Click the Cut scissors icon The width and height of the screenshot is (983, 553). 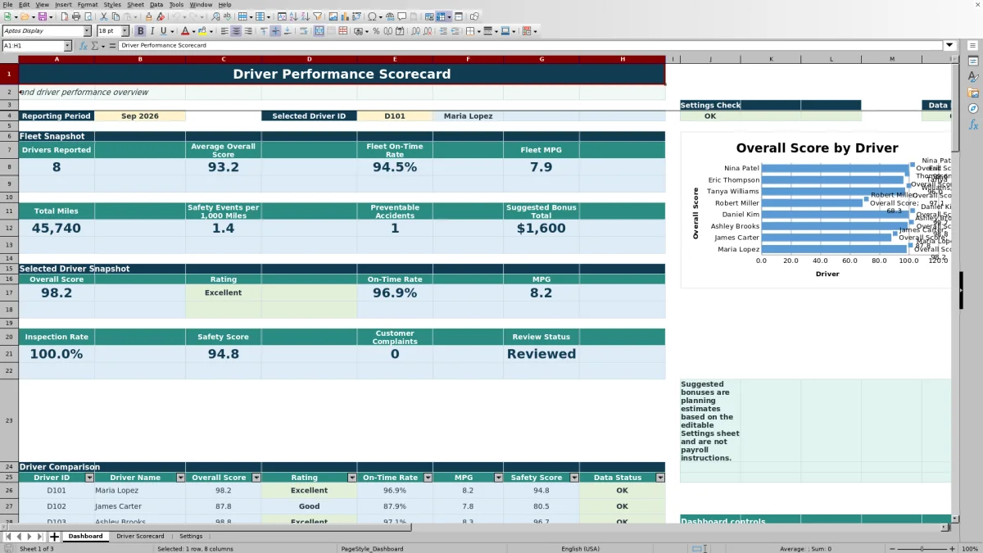[x=103, y=16]
